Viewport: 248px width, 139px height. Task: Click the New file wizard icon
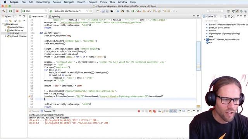[98, 11]
